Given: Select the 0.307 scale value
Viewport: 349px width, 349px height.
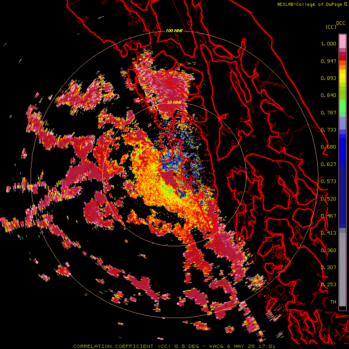Looking at the screenshot, I should 328,268.
